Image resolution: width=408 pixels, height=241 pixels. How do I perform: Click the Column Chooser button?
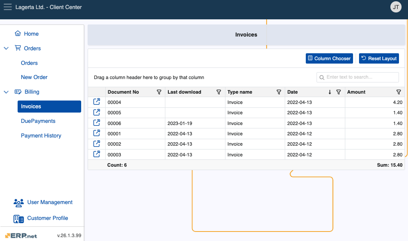click(x=329, y=58)
